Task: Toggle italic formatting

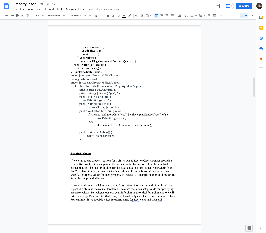Action: pyautogui.click(x=113, y=16)
